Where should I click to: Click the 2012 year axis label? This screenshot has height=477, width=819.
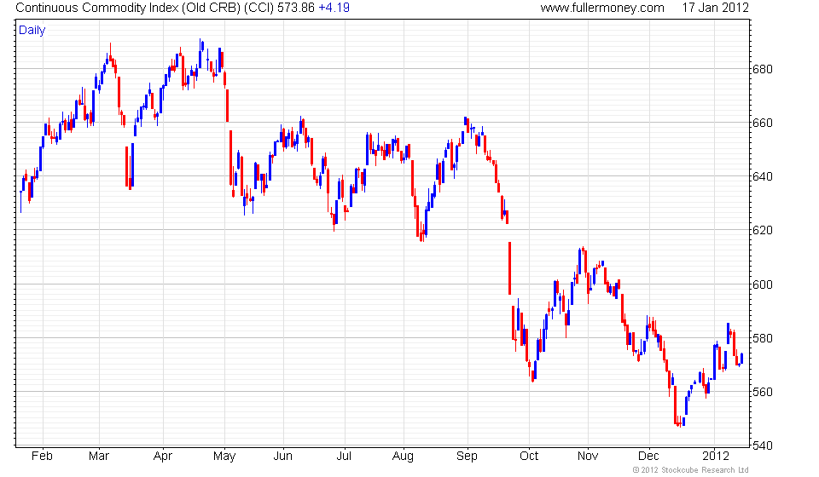click(x=716, y=457)
